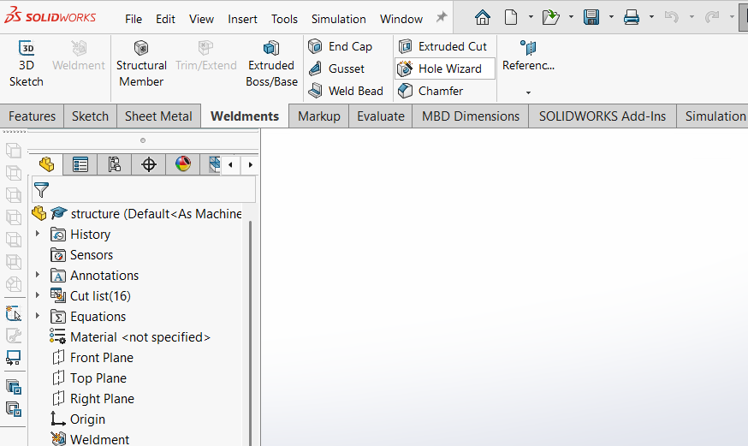The image size is (748, 446).
Task: Switch to the Evaluate tab
Action: [x=381, y=116]
